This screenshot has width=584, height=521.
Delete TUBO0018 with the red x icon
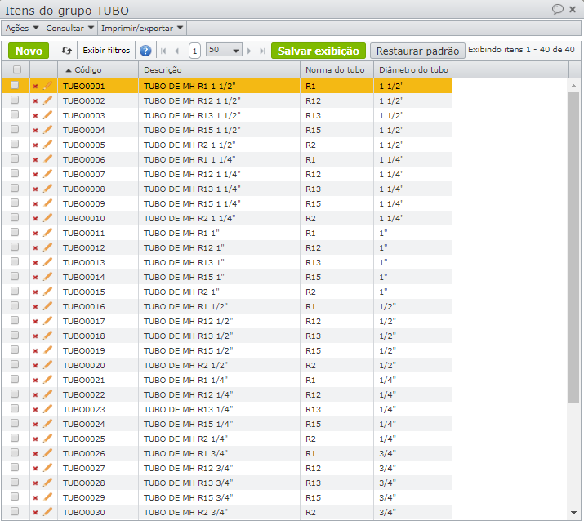pos(35,336)
